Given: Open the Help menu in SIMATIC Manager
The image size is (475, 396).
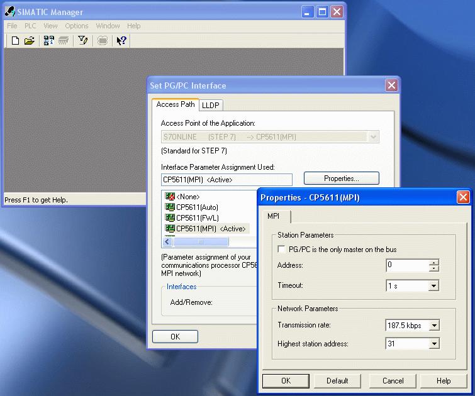Looking at the screenshot, I should (133, 26).
